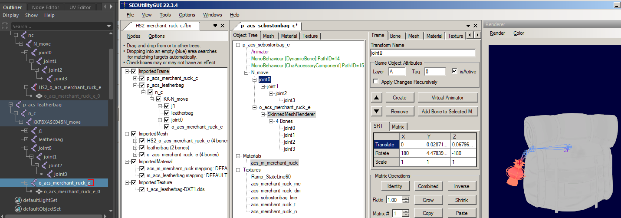Viewport: 621px width, 218px height.
Task: Click the Transform Name input field
Action: pos(423,53)
